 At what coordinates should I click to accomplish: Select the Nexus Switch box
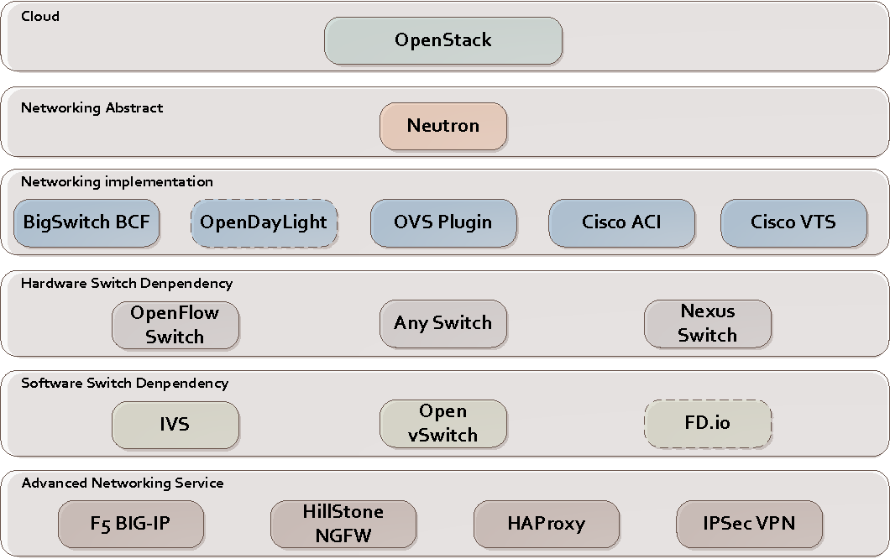(x=708, y=323)
